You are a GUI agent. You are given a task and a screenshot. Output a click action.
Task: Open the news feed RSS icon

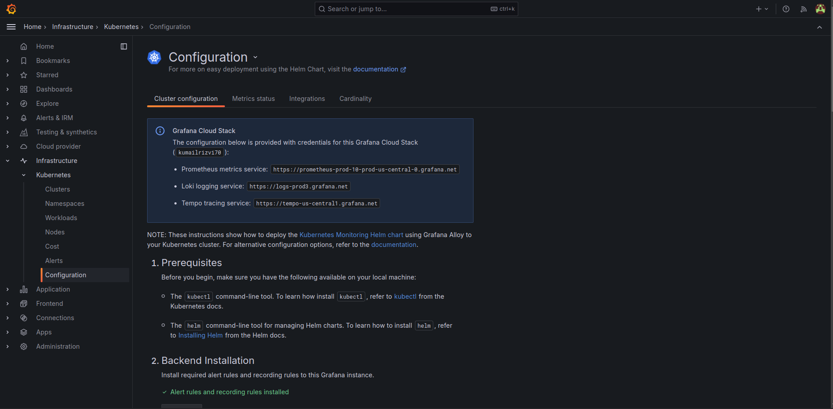(x=803, y=9)
